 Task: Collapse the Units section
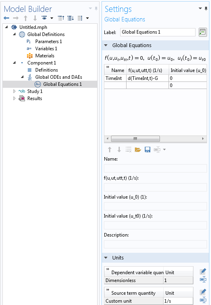(x=106, y=258)
